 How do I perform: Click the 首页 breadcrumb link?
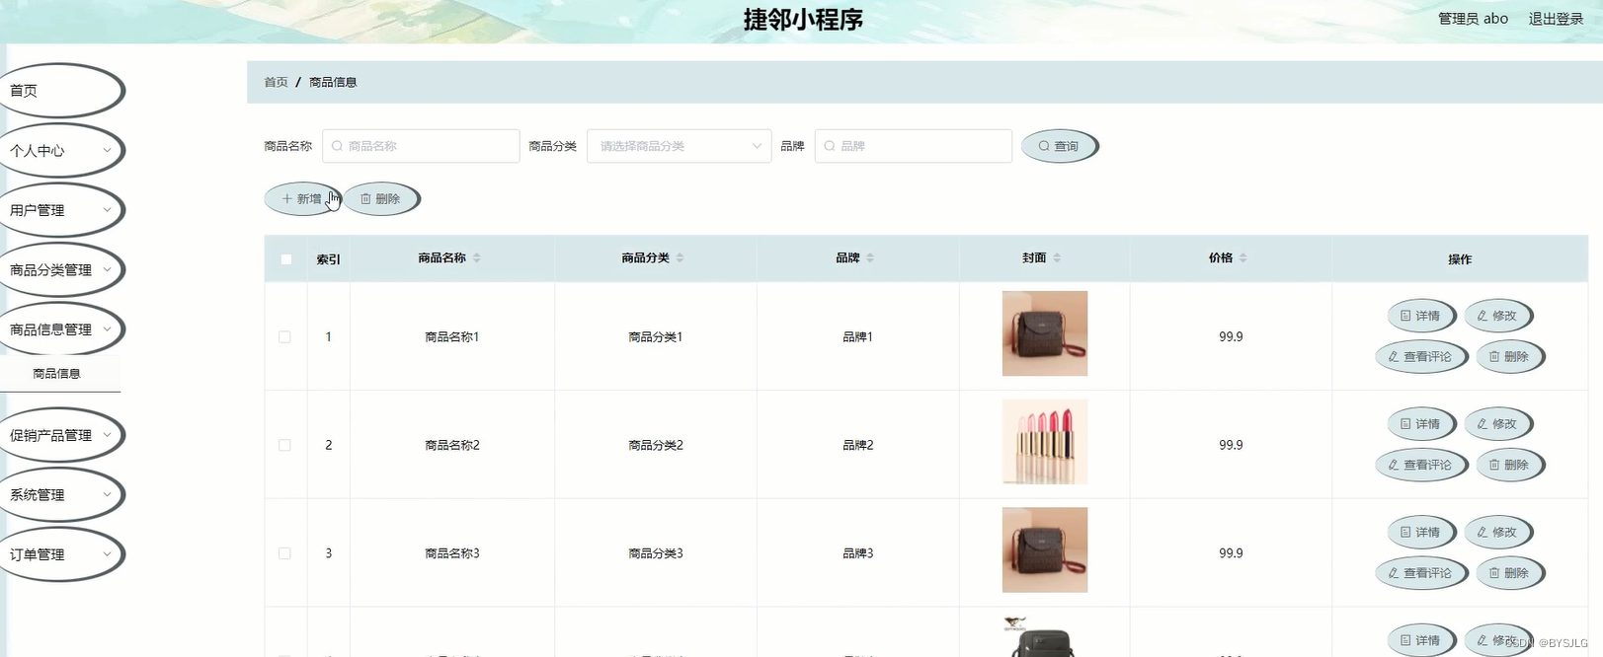276,82
